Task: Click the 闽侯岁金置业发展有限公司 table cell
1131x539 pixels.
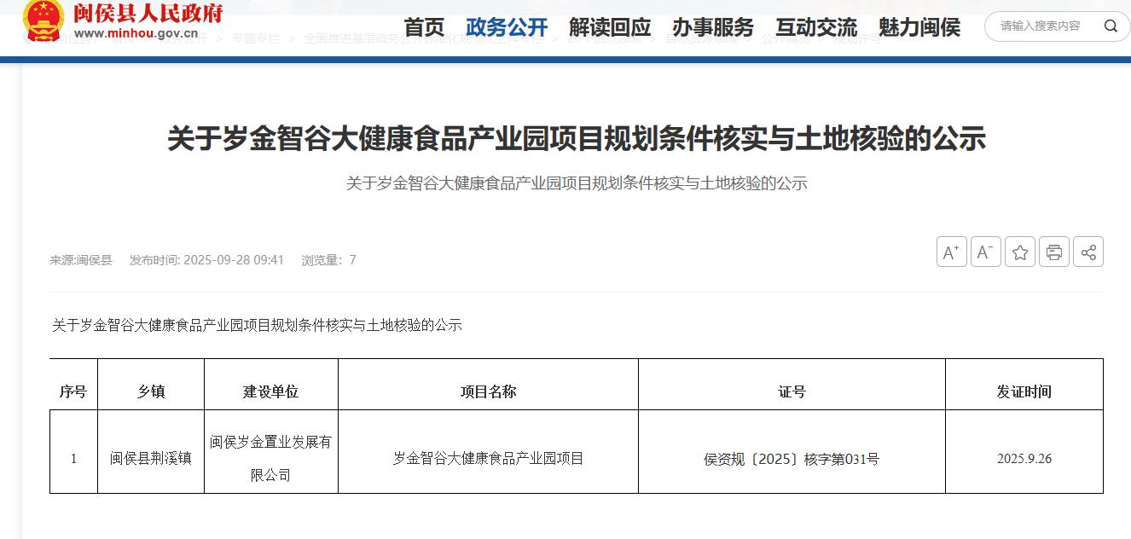Action: (x=270, y=458)
